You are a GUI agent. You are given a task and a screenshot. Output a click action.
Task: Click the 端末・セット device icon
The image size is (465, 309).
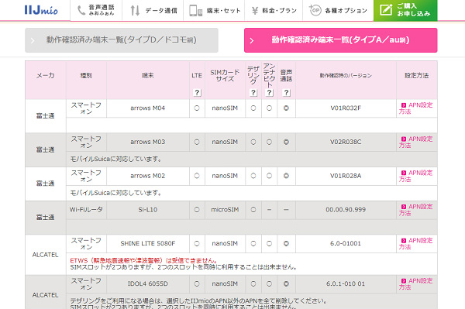tap(196, 10)
